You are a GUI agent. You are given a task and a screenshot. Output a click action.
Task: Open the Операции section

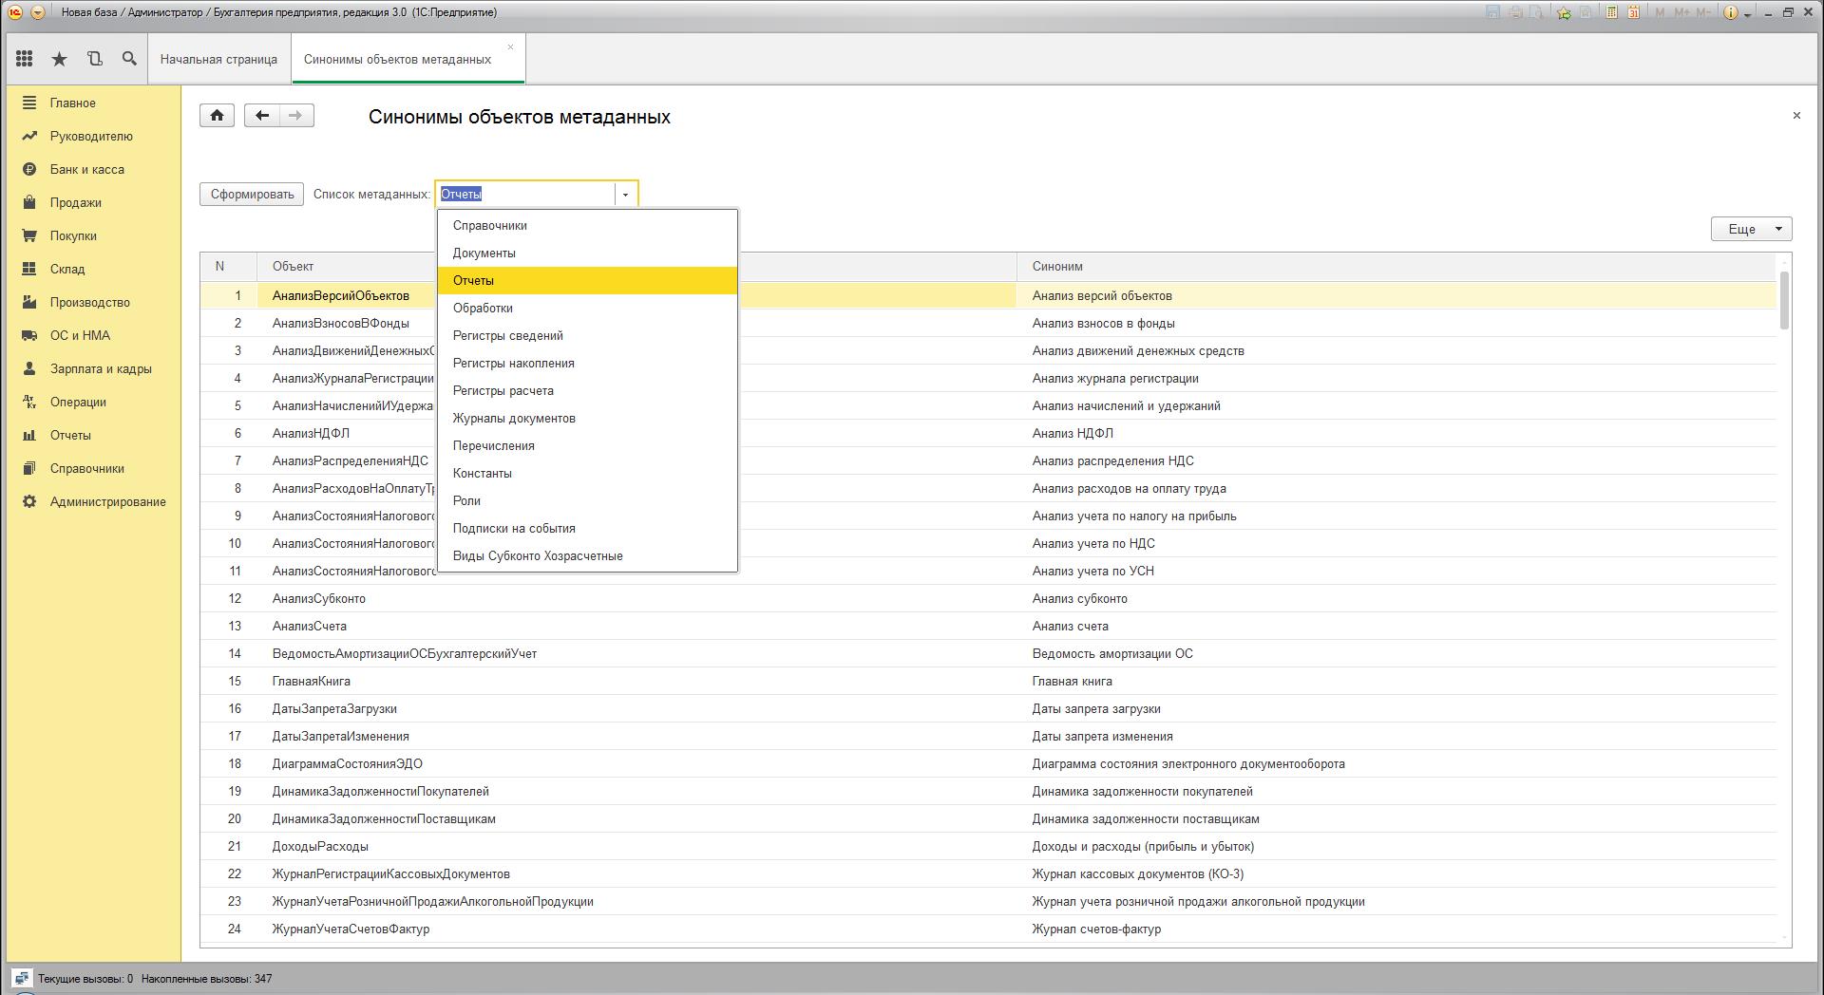94,402
